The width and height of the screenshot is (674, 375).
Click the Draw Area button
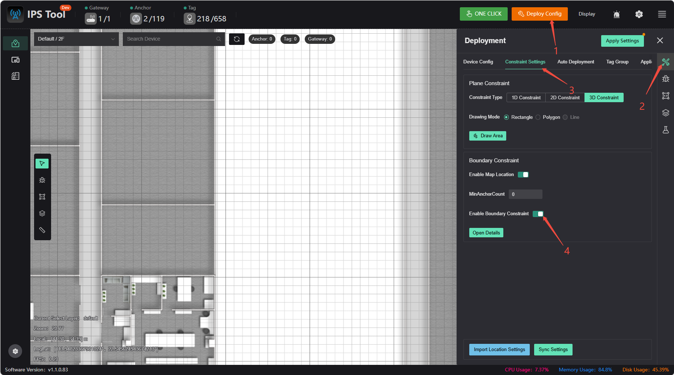pos(488,136)
